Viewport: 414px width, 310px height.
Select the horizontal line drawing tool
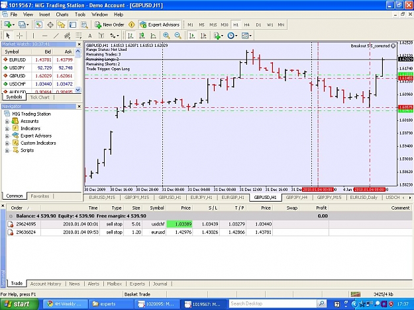[44, 35]
